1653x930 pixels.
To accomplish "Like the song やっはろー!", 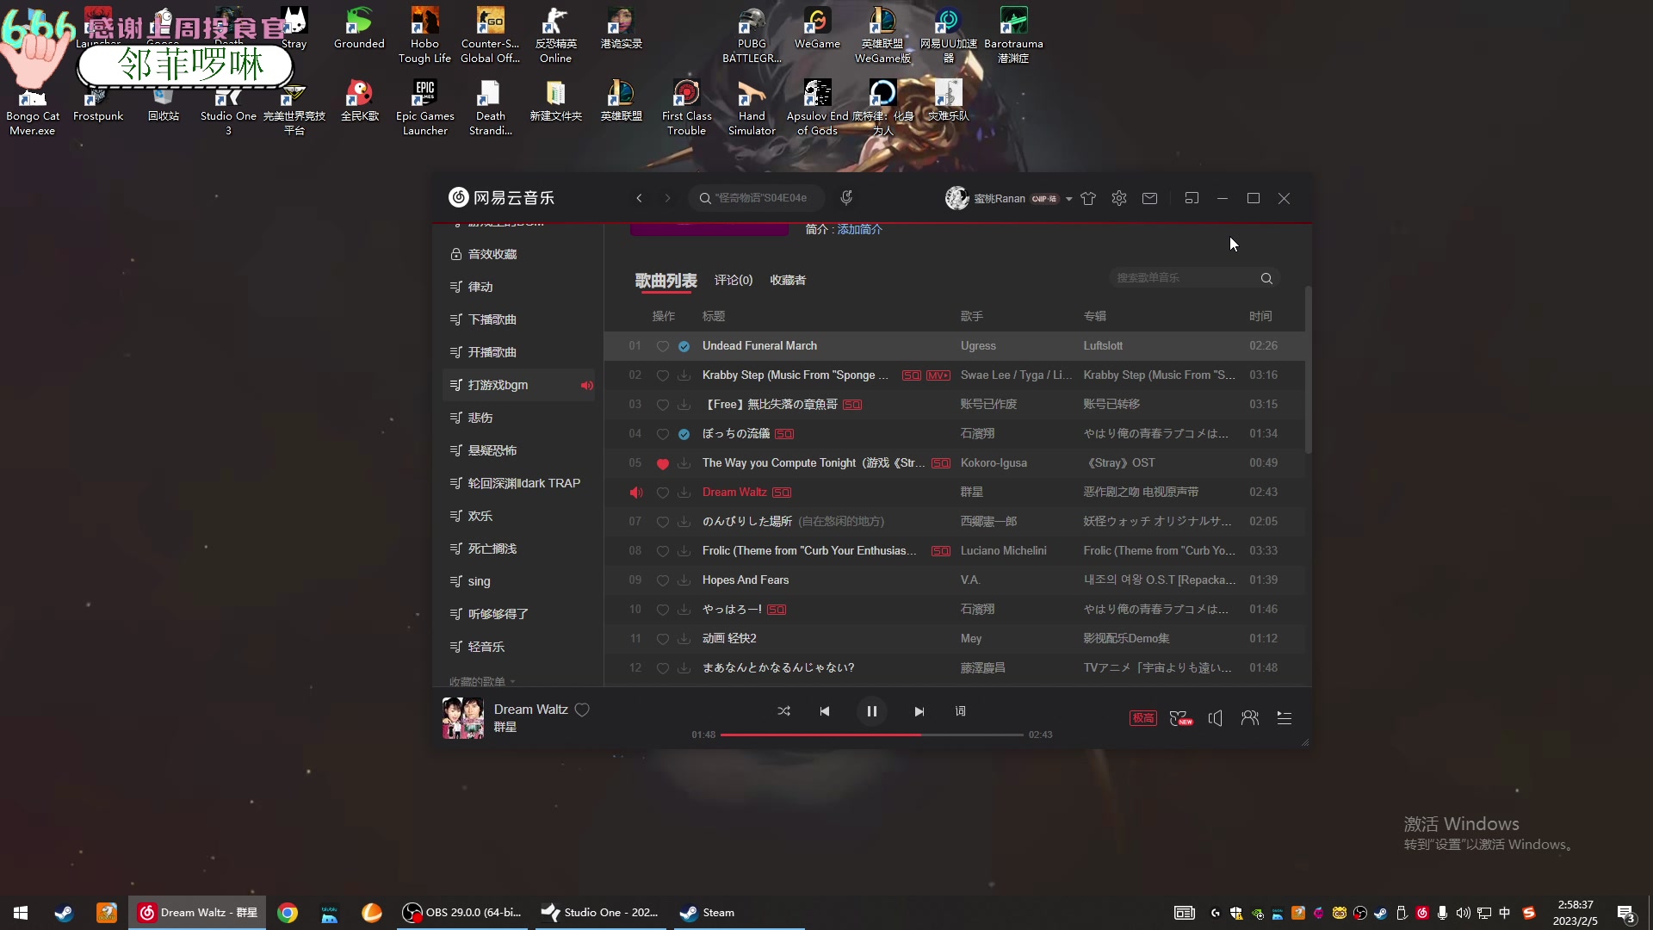I will (x=662, y=610).
